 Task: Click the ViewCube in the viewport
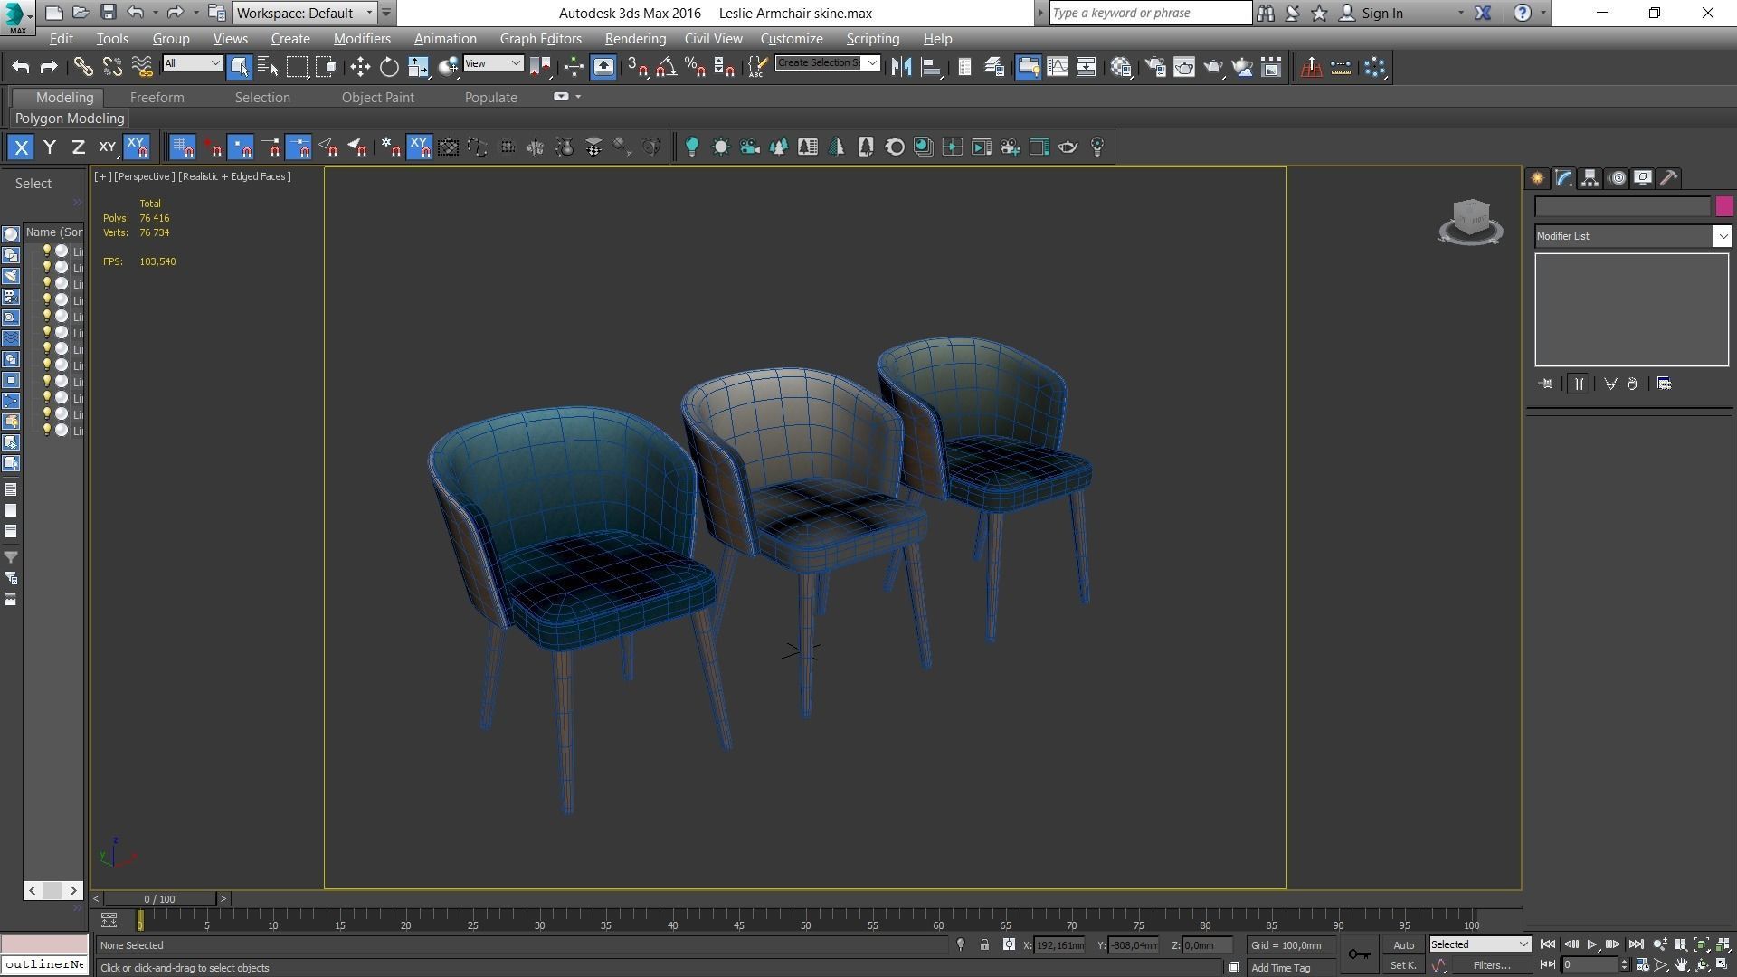tap(1471, 221)
